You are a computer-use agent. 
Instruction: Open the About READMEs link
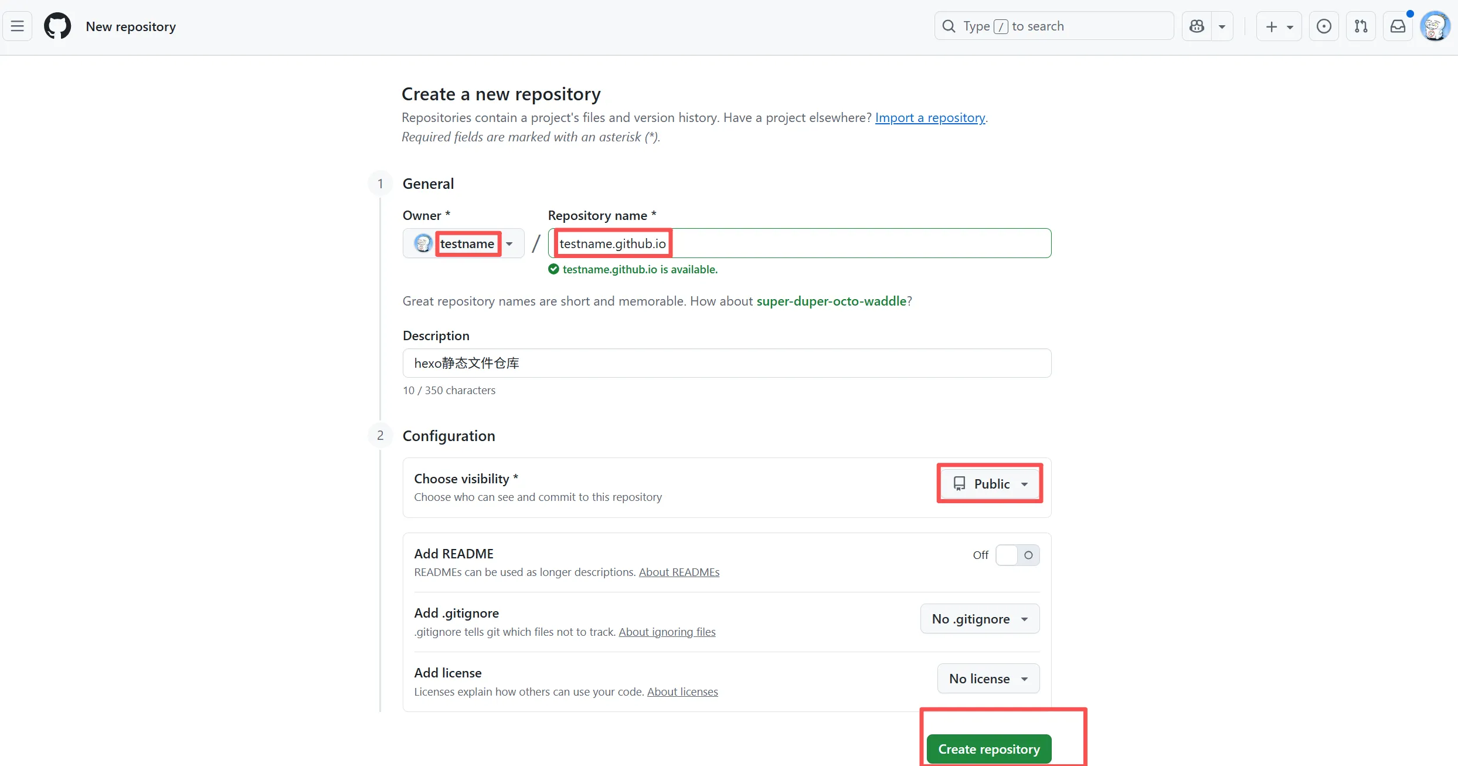tap(679, 572)
